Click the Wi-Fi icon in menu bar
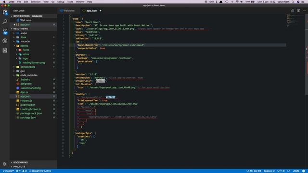Viewport: 308px width, 173px height. click(x=237, y=2)
